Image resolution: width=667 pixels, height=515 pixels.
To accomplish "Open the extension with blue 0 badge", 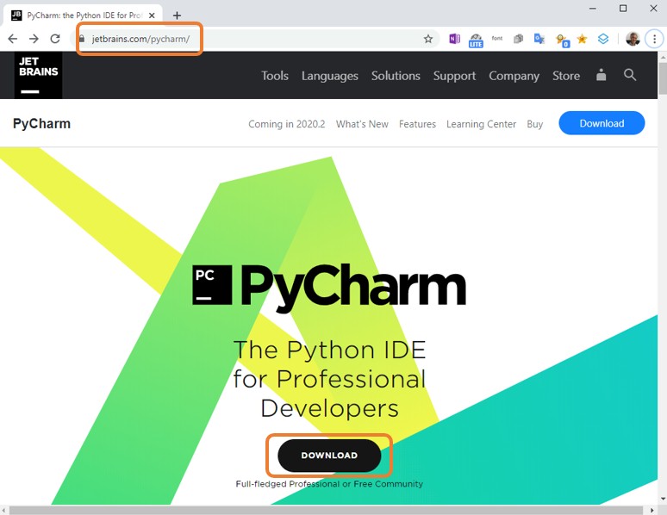I will point(563,40).
